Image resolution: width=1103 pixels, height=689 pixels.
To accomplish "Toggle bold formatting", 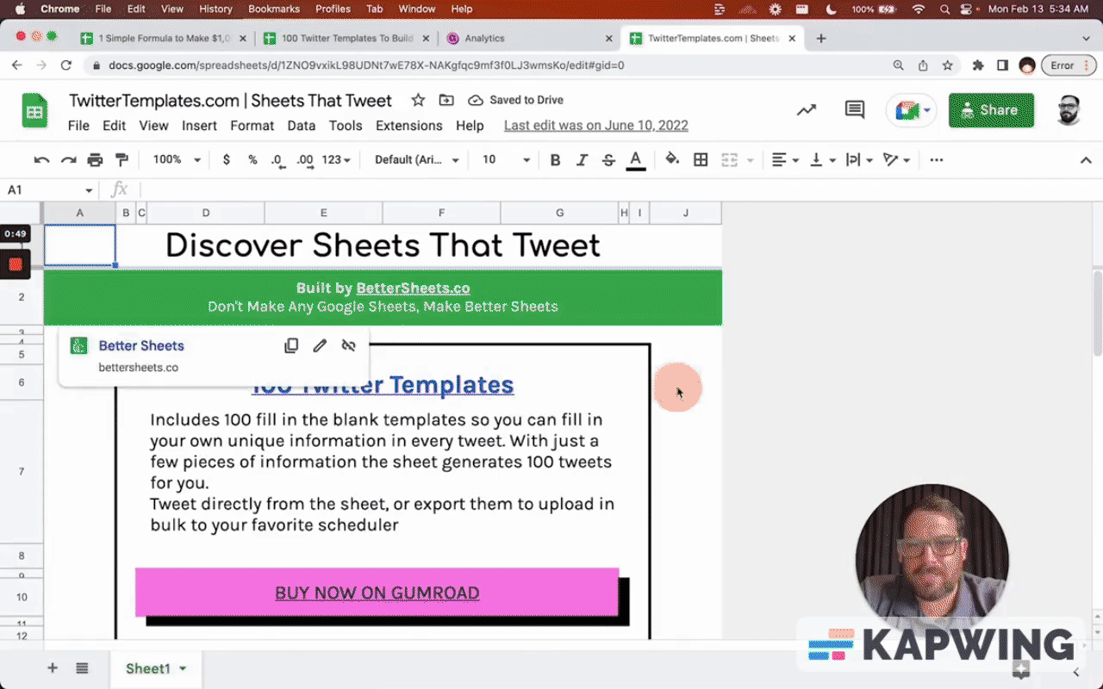I will point(555,160).
